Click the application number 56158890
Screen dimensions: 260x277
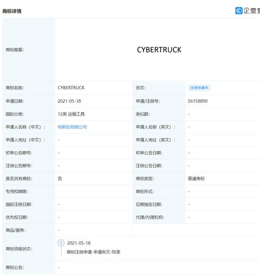pos(198,101)
